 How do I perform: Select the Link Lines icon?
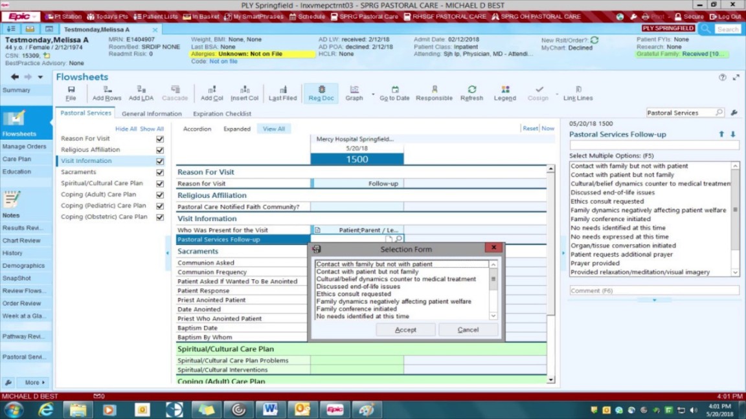coord(578,93)
